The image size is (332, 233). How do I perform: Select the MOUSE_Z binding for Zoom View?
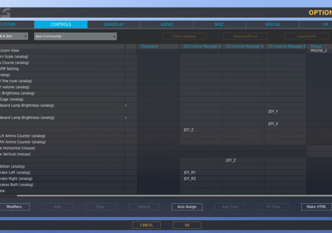point(319,51)
